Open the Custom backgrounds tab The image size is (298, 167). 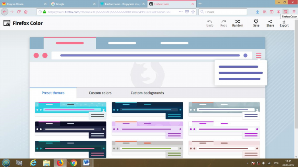(147, 93)
